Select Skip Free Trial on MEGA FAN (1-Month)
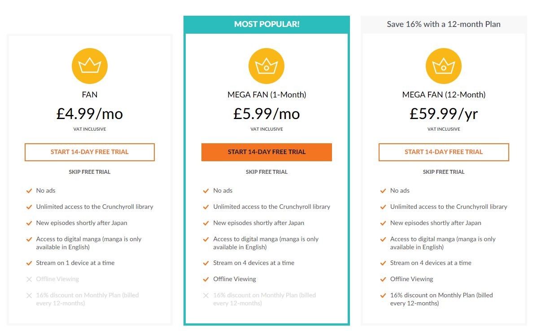Viewport: 537px width, 331px height. (266, 172)
